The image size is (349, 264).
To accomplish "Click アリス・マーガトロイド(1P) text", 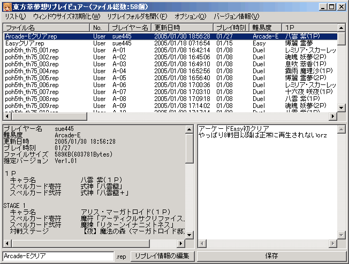I will point(125,212).
